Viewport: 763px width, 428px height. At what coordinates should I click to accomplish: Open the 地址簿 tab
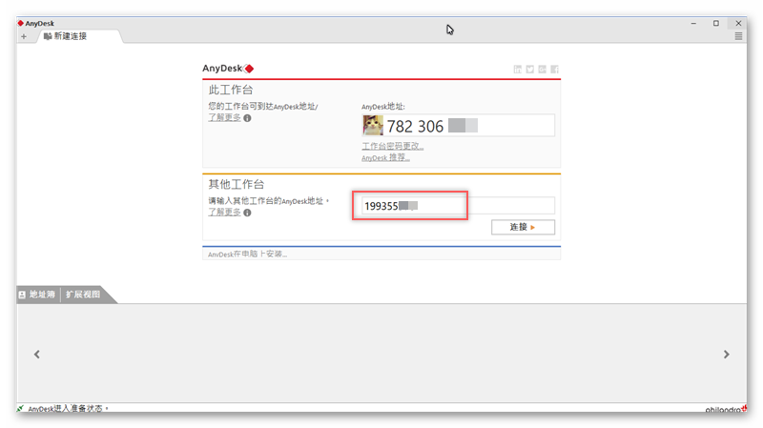(37, 295)
